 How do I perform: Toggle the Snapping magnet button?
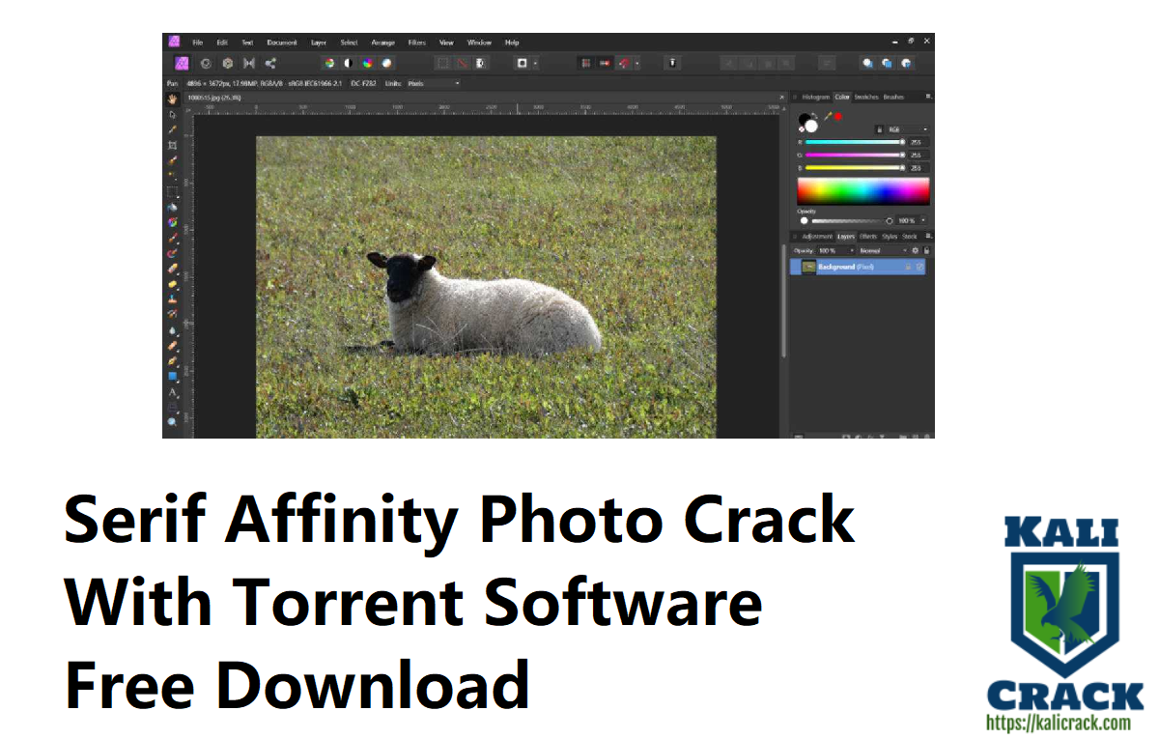[x=624, y=64]
